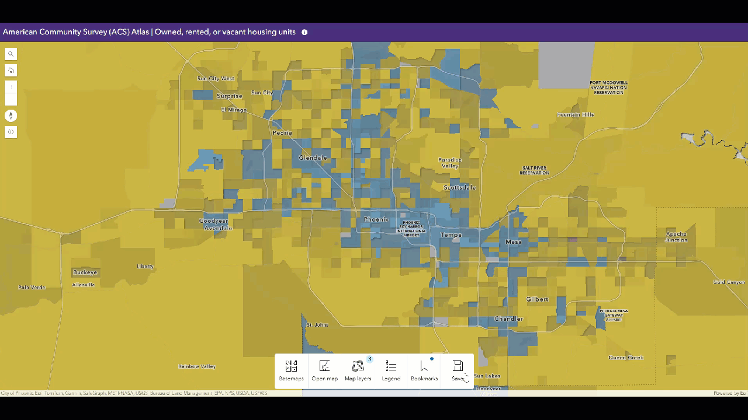Screen dimensions: 748x420
Task: Click the Paradise Valley label
Action: coord(450,163)
